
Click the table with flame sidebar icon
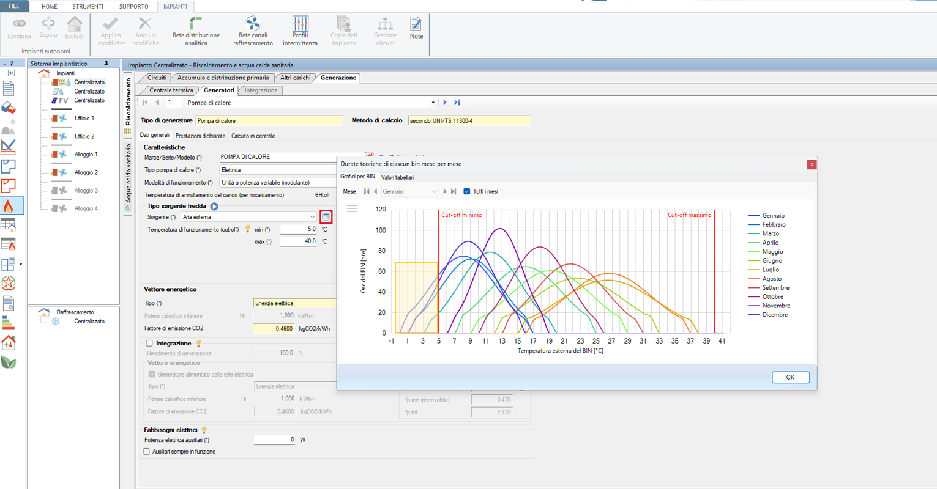9,244
